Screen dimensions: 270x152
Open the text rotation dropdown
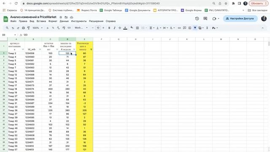click(x=172, y=28)
